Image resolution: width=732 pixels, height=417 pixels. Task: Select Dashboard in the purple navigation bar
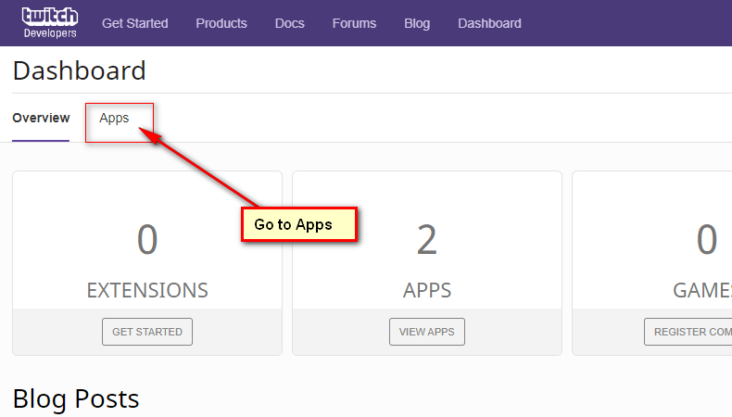tap(489, 23)
